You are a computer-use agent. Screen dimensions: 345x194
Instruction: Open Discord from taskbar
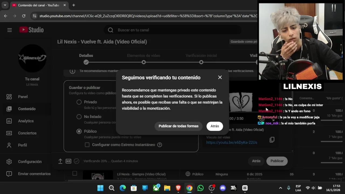[223, 188]
